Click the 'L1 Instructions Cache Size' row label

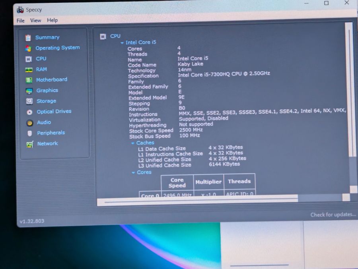coord(170,154)
